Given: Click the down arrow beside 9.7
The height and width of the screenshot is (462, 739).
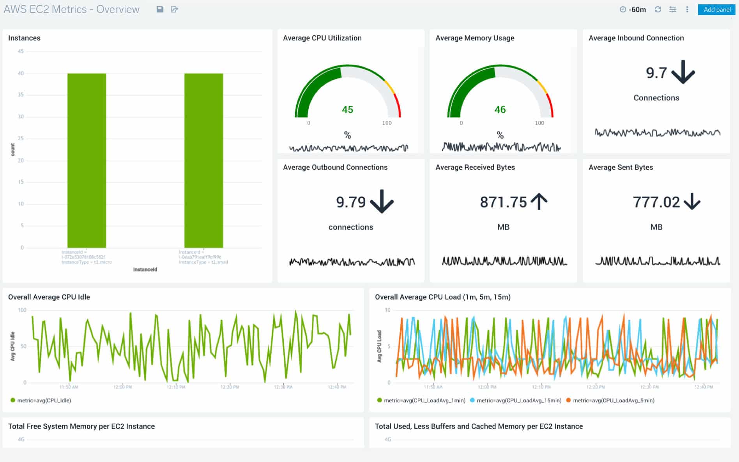Looking at the screenshot, I should [x=683, y=72].
